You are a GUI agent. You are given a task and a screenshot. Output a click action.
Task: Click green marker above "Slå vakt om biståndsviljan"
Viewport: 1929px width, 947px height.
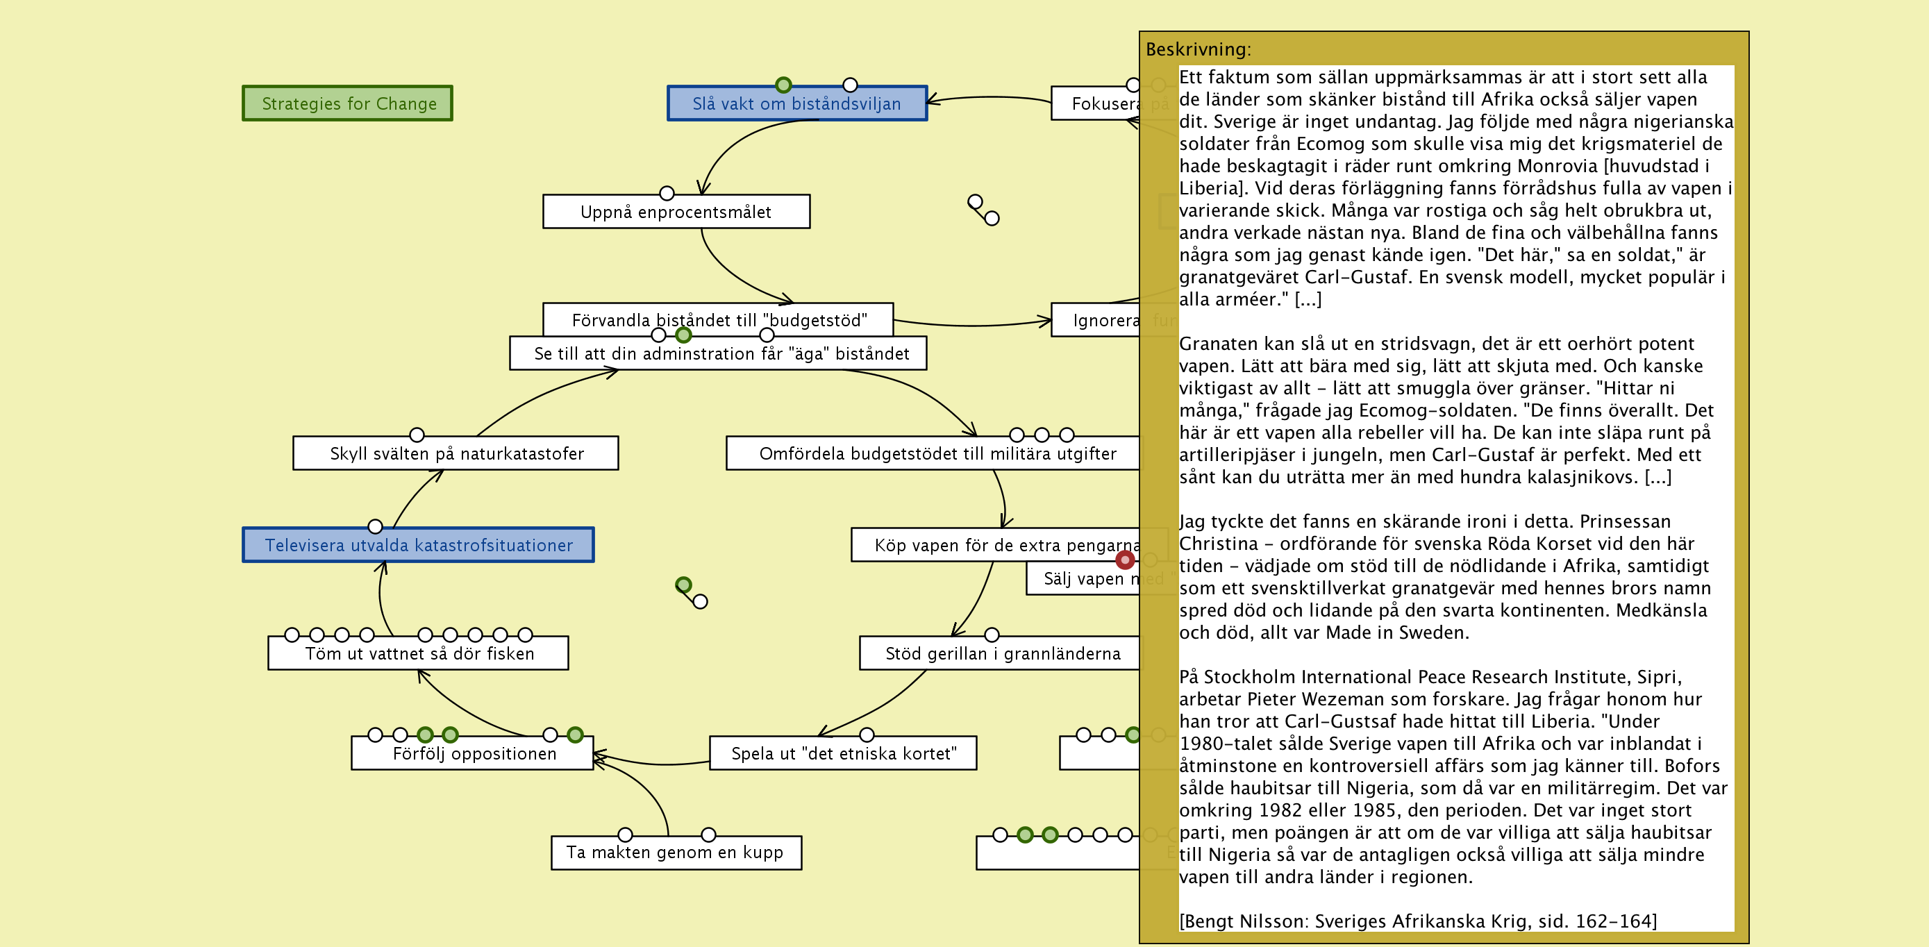(x=783, y=85)
